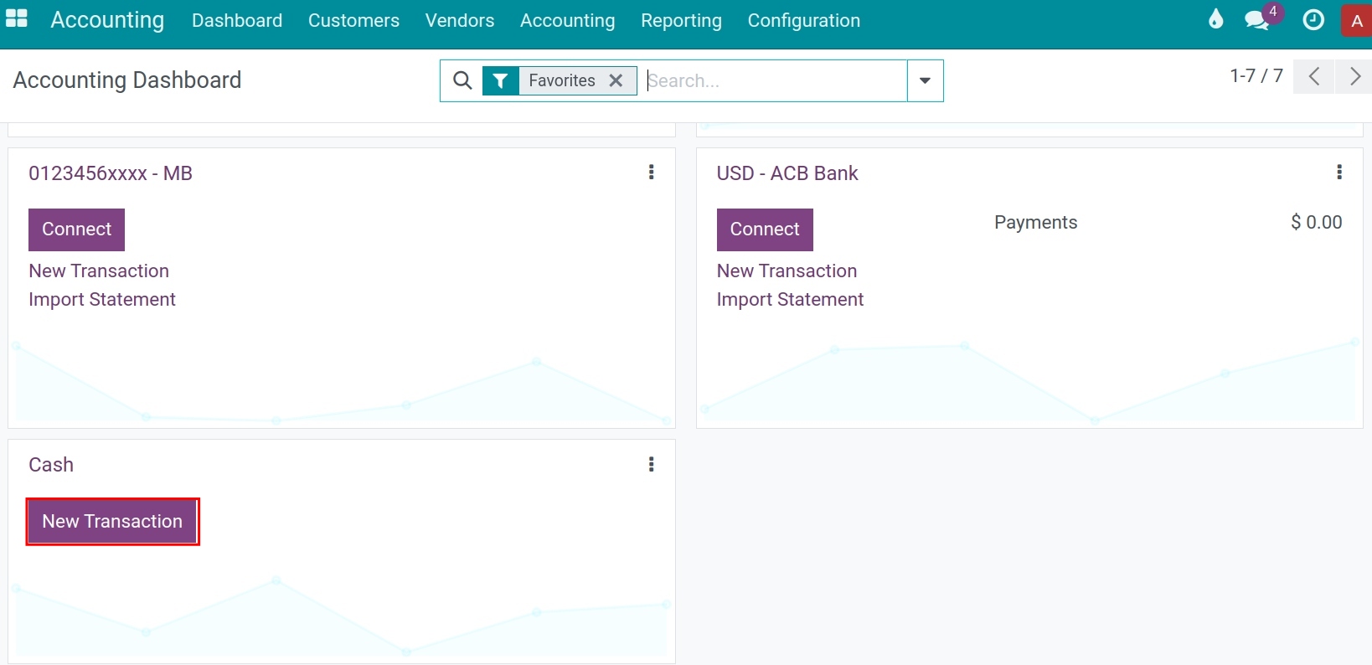This screenshot has width=1372, height=665.
Task: Click the search magnifier icon
Action: (462, 80)
